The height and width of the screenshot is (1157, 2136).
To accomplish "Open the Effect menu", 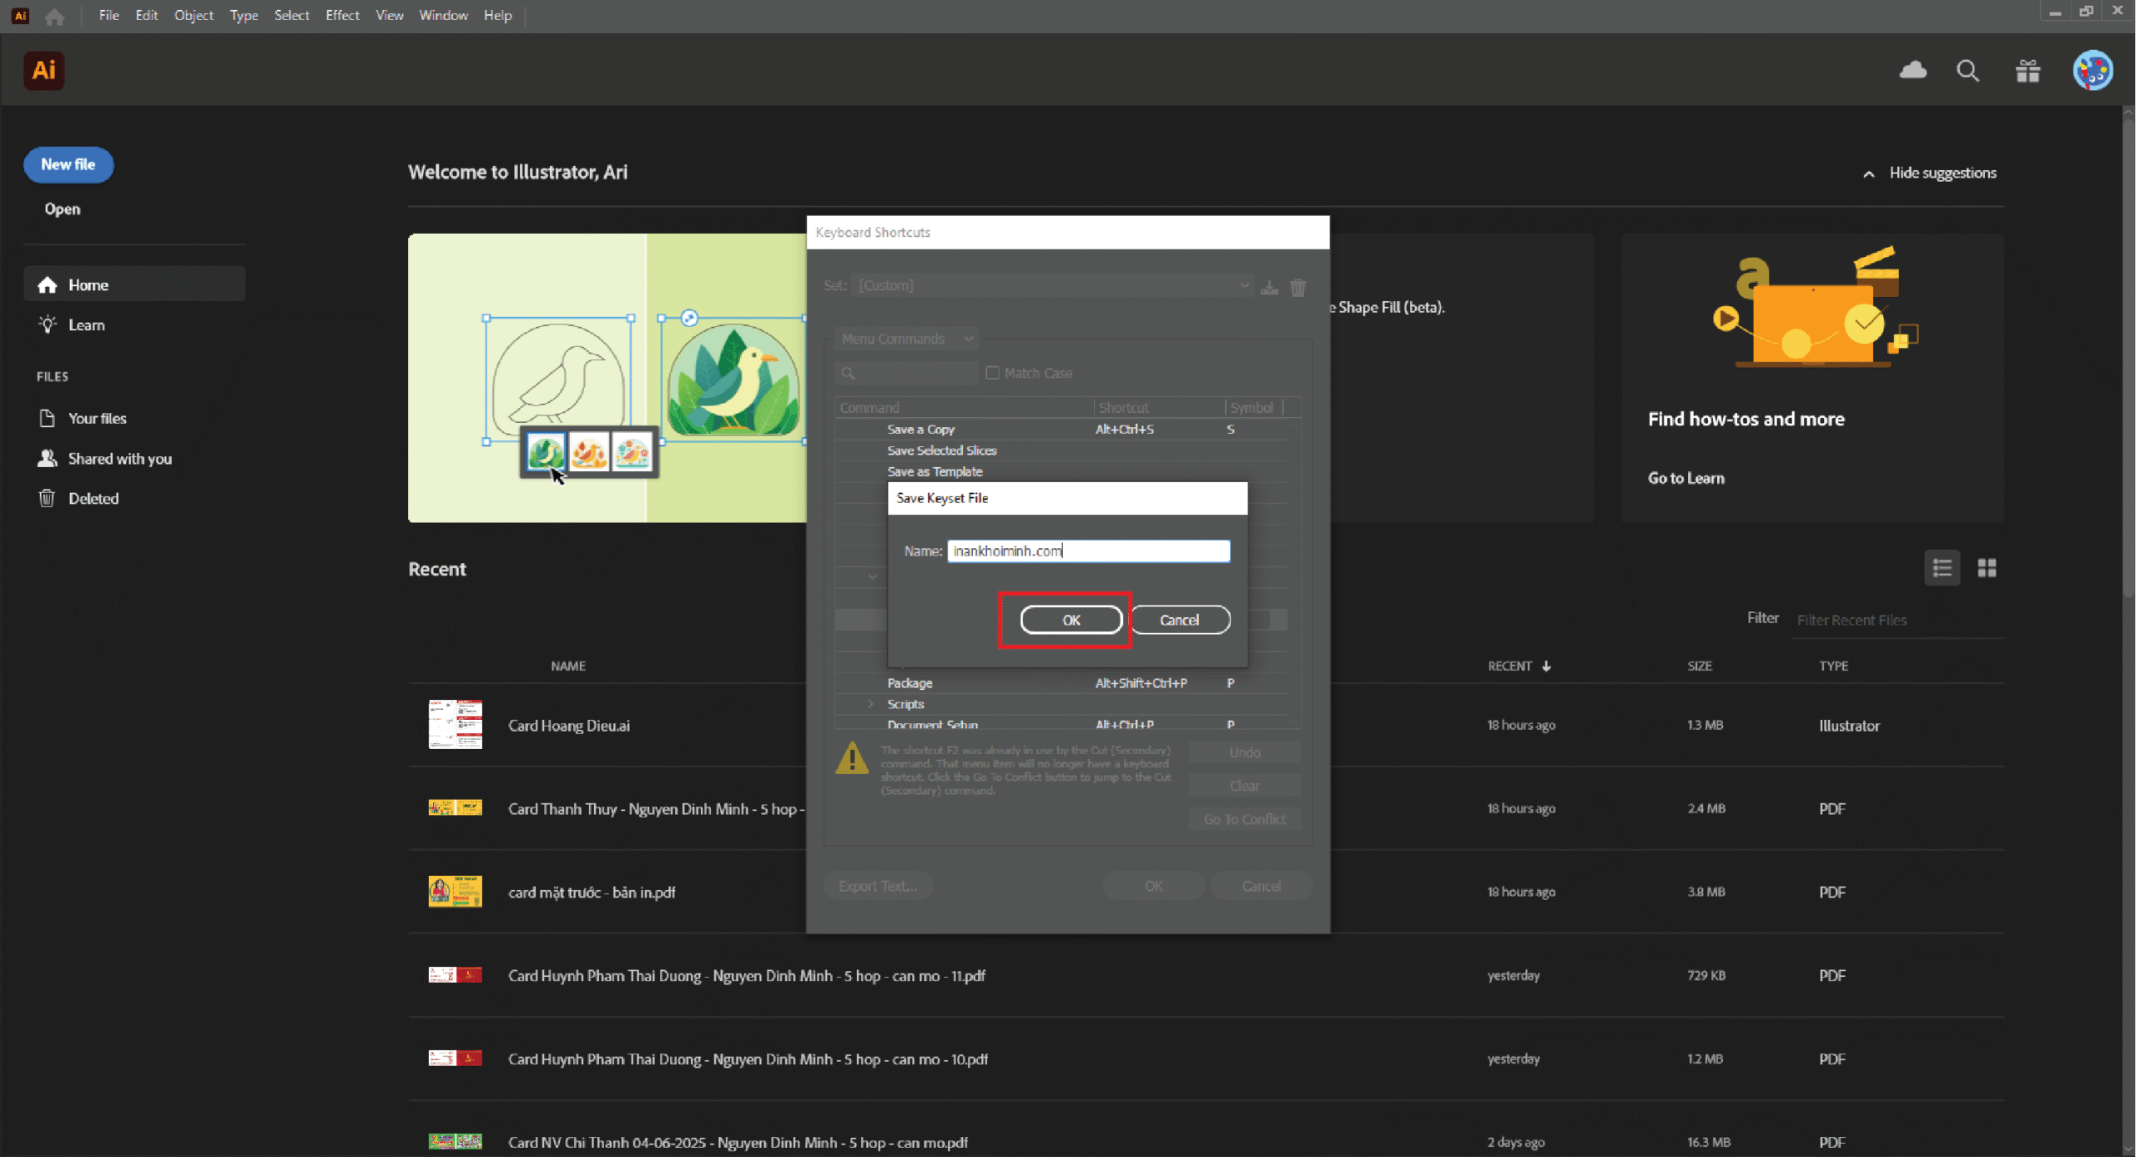I will [342, 15].
